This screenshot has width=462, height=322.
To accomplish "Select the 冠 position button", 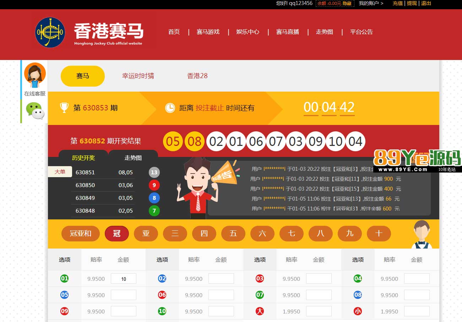I will point(117,234).
